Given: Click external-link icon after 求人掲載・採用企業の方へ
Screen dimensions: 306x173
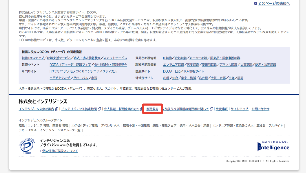Looking at the screenshot, I should click(142, 109).
